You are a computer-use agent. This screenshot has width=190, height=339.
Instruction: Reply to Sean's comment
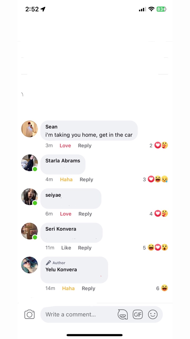(85, 146)
